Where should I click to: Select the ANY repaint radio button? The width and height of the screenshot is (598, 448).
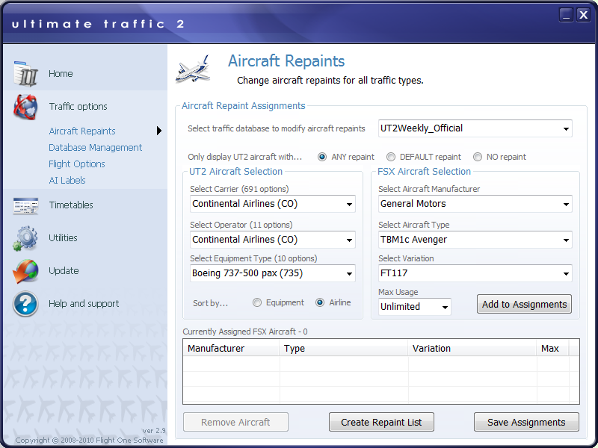(x=322, y=157)
